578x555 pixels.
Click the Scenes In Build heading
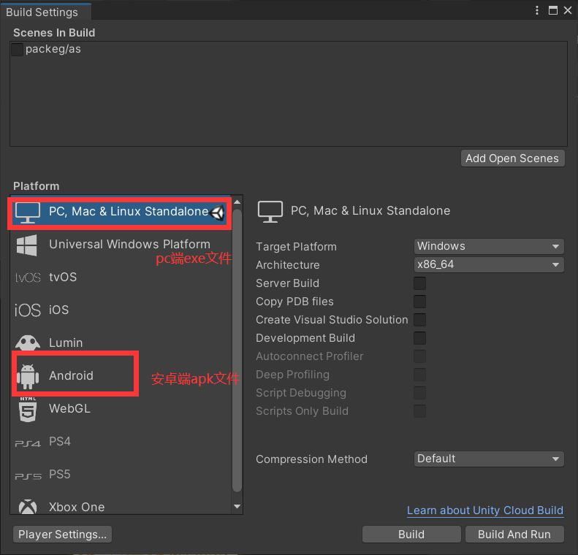(x=54, y=33)
